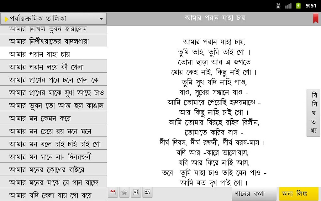Select আমার মন মানে না- দিনরজনী
This screenshot has width=321, height=201.
[x=53, y=156]
